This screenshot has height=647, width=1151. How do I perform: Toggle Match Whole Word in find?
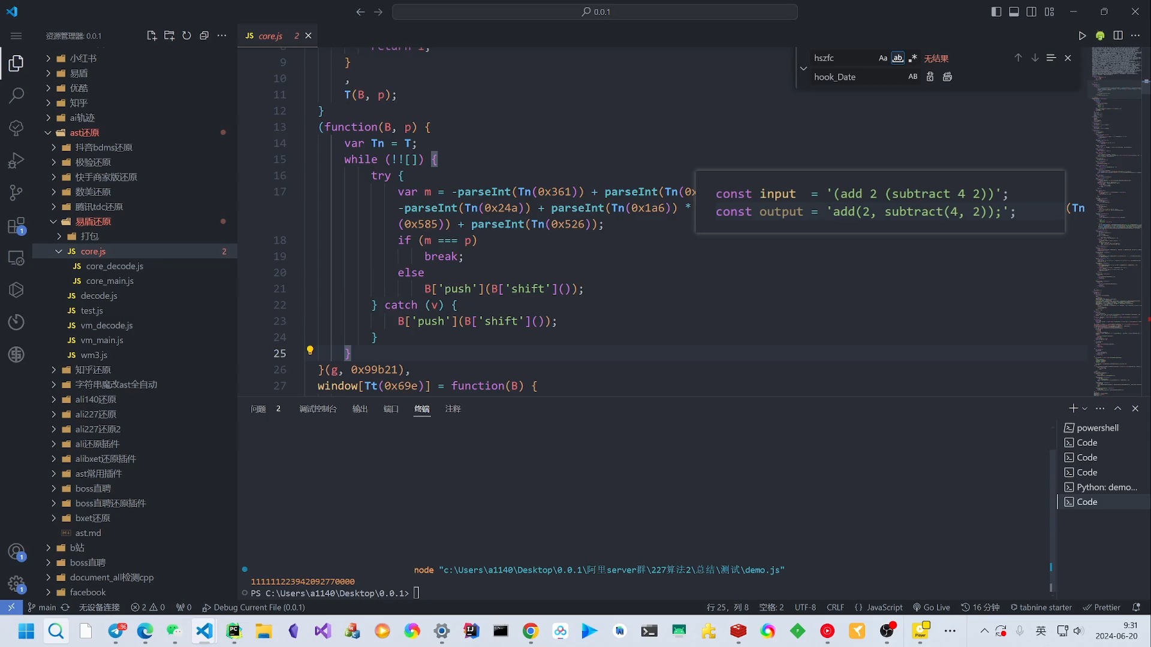pos(897,58)
